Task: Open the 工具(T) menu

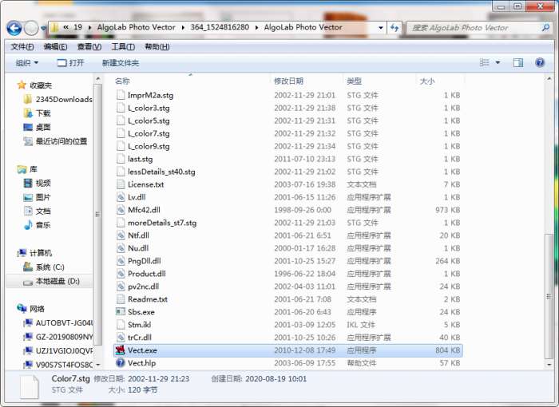Action: click(123, 47)
